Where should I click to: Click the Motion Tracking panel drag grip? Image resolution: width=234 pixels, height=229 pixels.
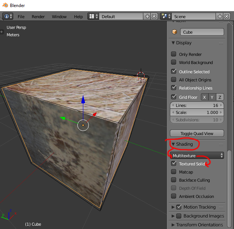click(x=221, y=208)
